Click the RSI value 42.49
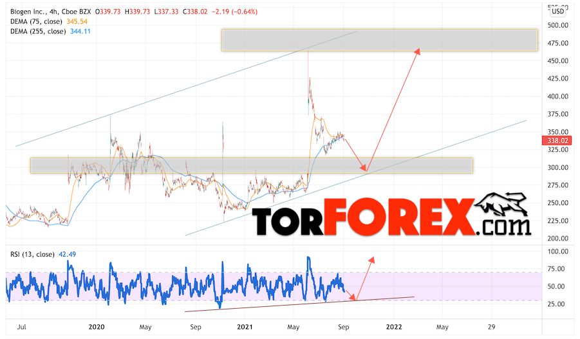 (68, 254)
